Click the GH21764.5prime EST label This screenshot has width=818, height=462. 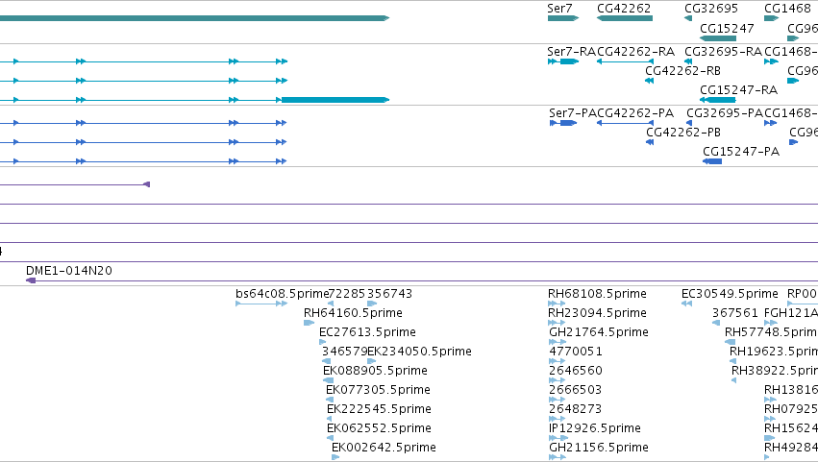tap(599, 332)
